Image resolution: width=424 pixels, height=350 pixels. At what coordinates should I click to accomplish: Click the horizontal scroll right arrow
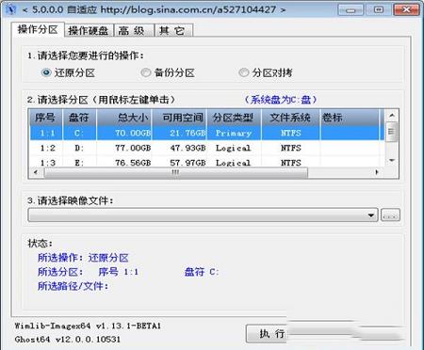point(377,172)
